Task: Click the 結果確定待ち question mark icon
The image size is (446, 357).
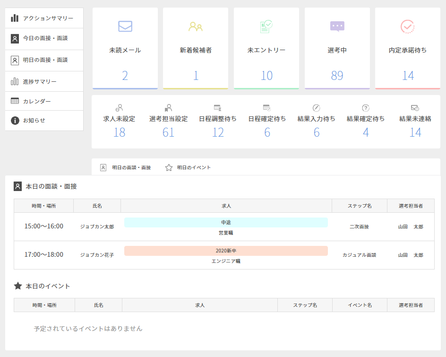Action: click(x=366, y=108)
